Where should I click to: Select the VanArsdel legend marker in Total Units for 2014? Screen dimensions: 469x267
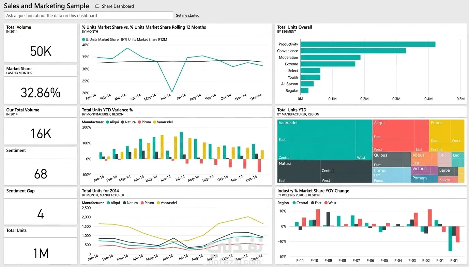(158, 203)
